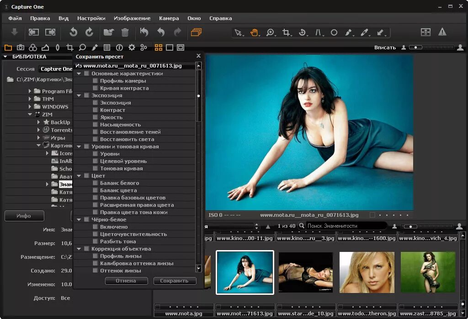Close the Сохранить пресет dialog
This screenshot has height=319, width=468.
point(198,56)
